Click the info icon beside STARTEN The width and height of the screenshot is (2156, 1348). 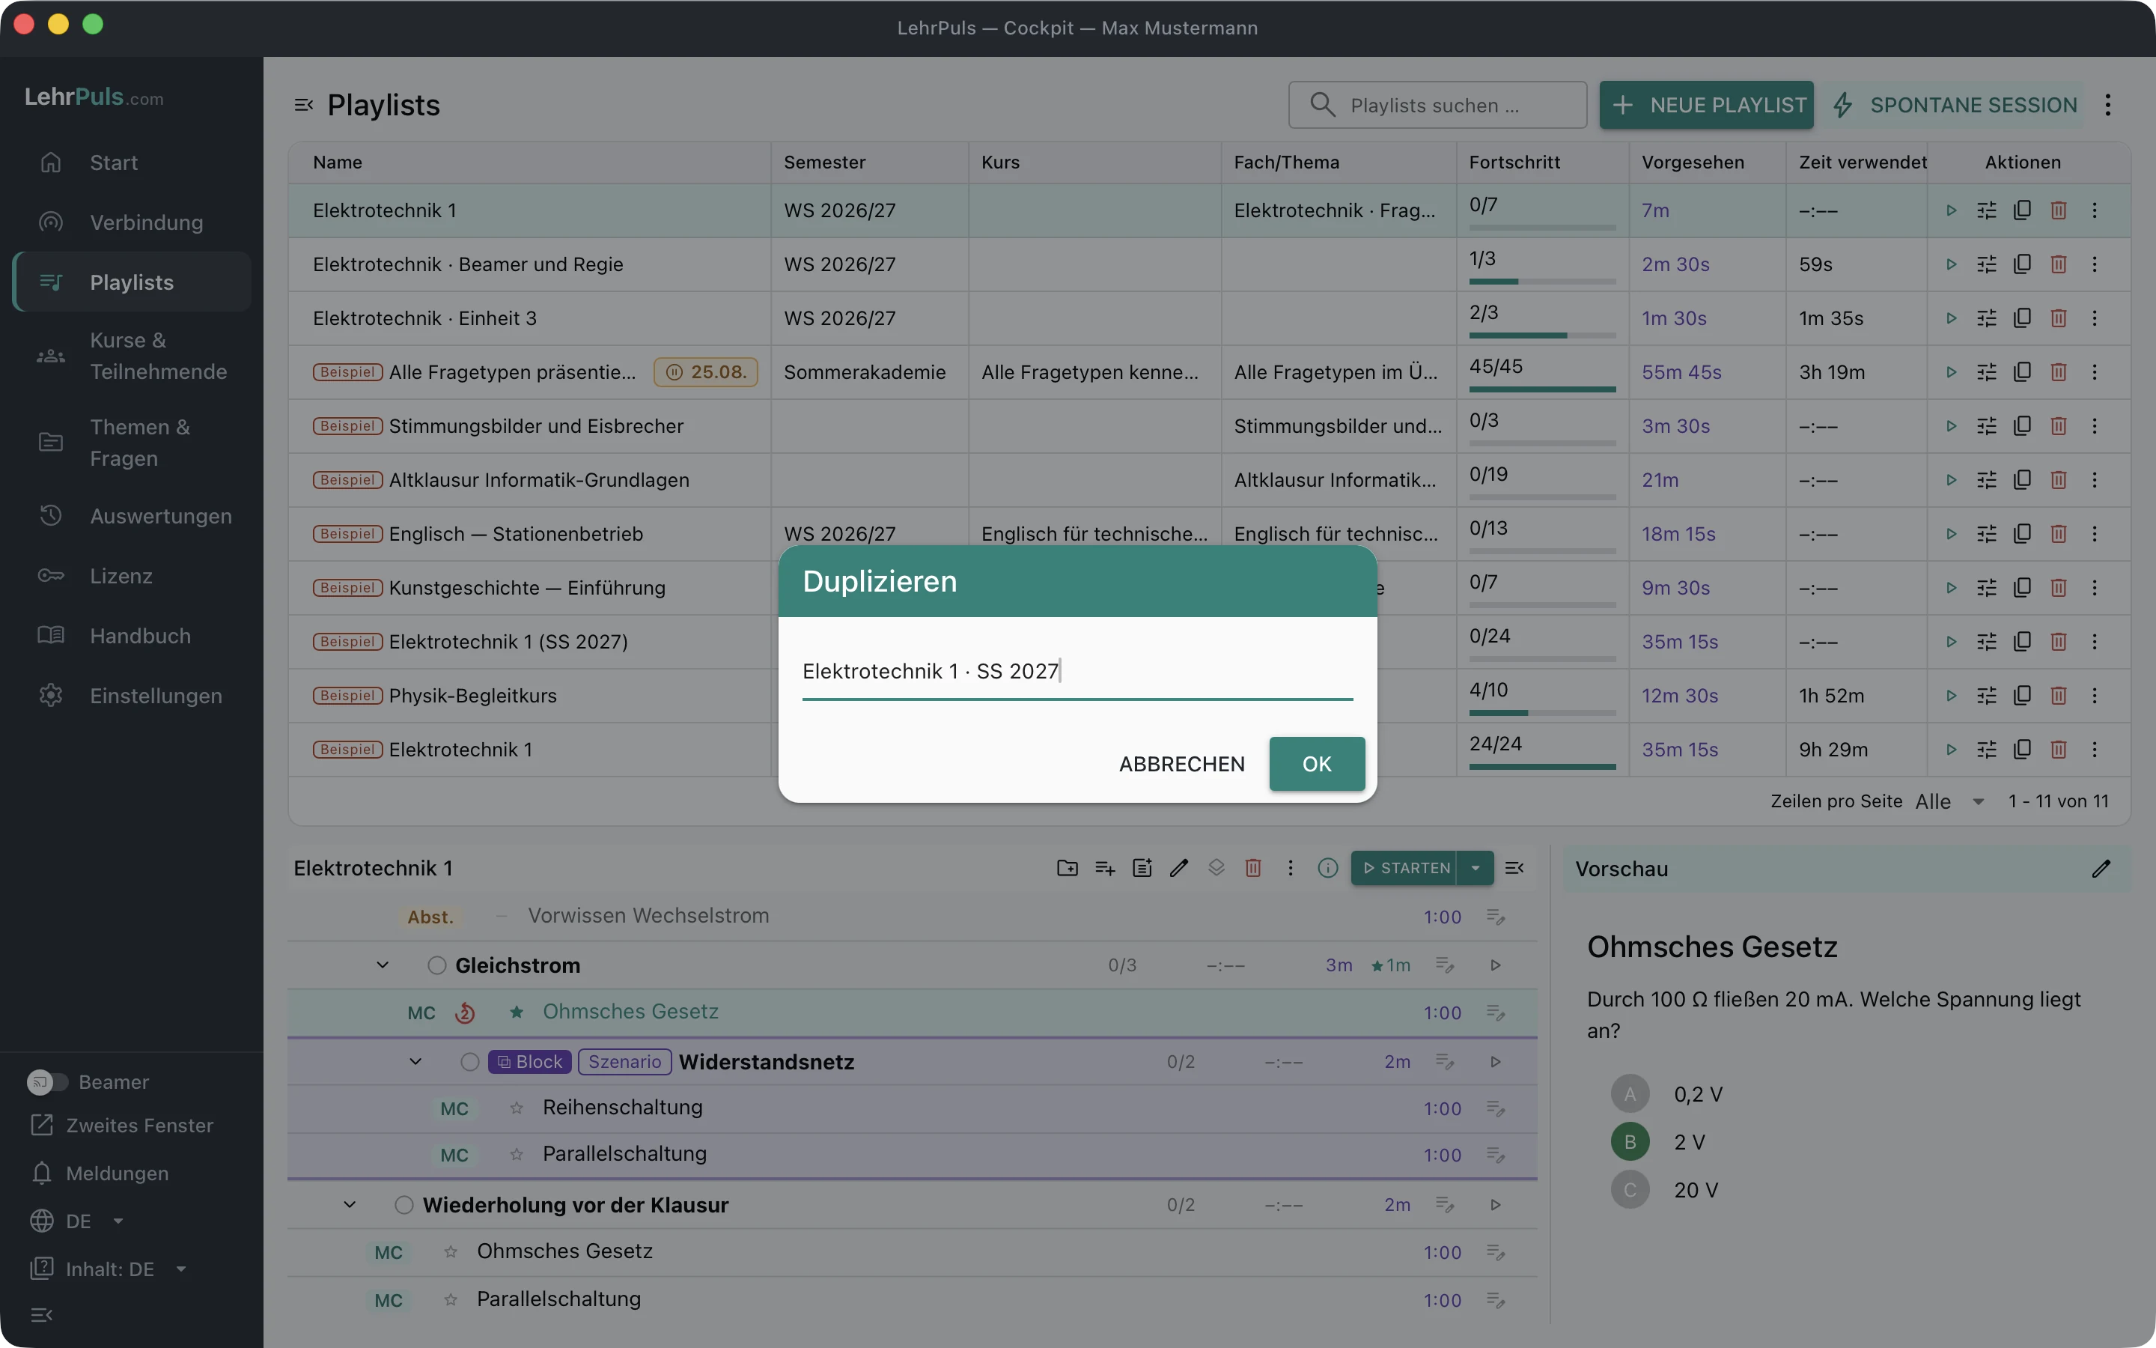coord(1327,867)
